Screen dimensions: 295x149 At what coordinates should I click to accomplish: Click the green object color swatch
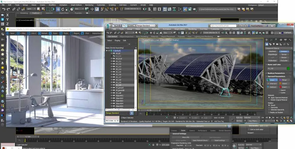pyautogui.click(x=288, y=69)
